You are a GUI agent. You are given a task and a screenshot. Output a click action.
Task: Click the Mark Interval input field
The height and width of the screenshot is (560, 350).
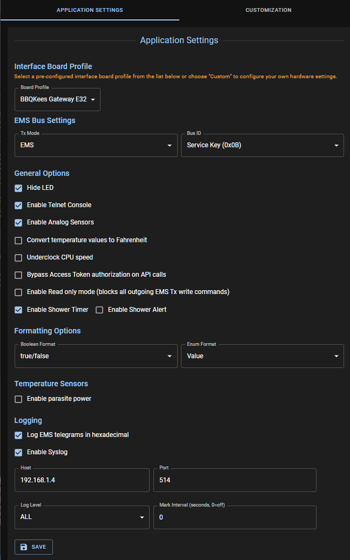(235, 517)
